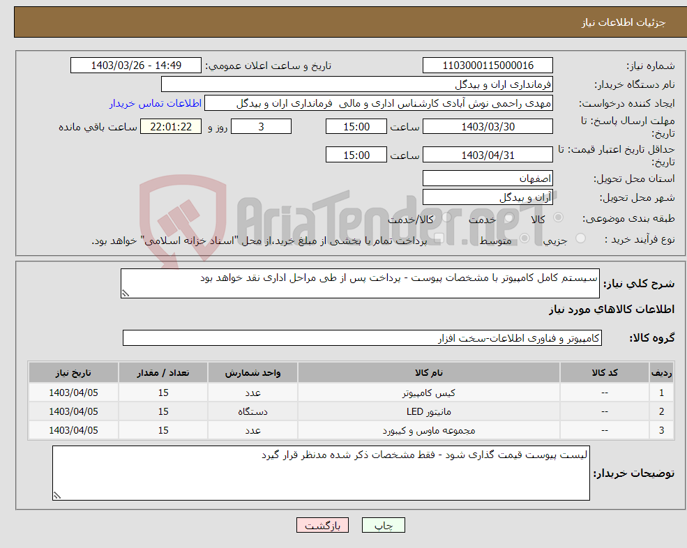The image size is (687, 548).
Task: Click the date 1403/04/05 in مانیتور LED row
Action: coord(74,412)
